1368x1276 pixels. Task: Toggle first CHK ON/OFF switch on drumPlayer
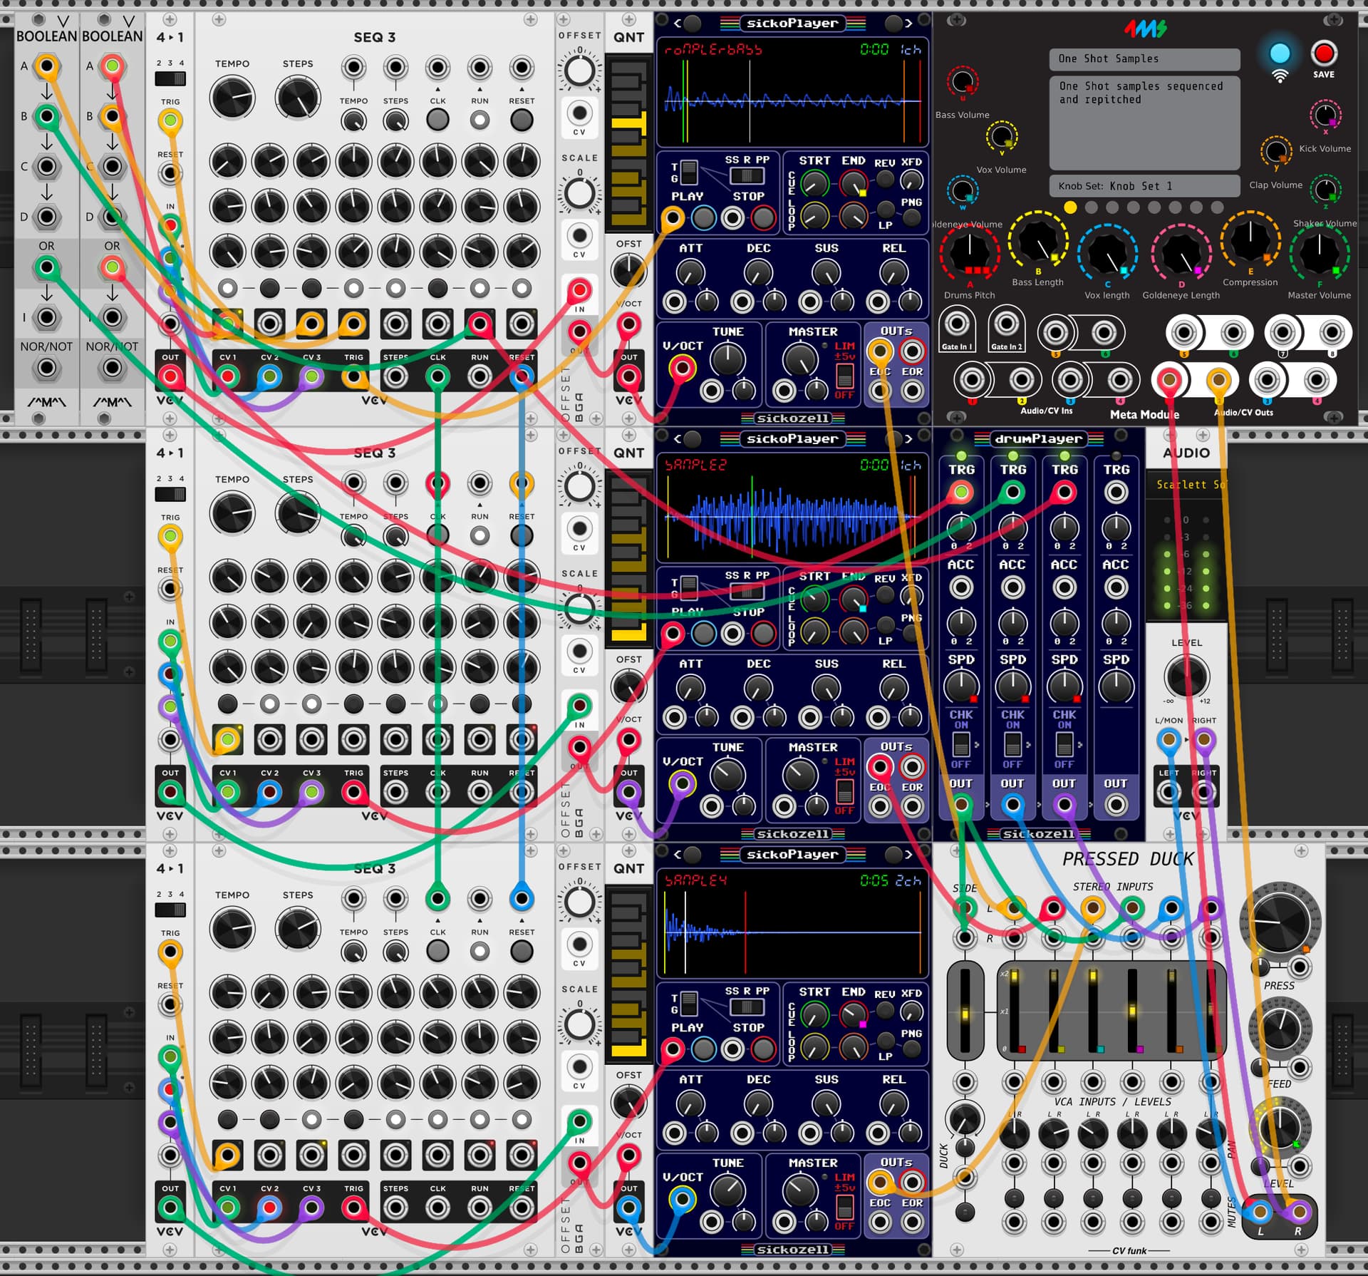(x=961, y=745)
